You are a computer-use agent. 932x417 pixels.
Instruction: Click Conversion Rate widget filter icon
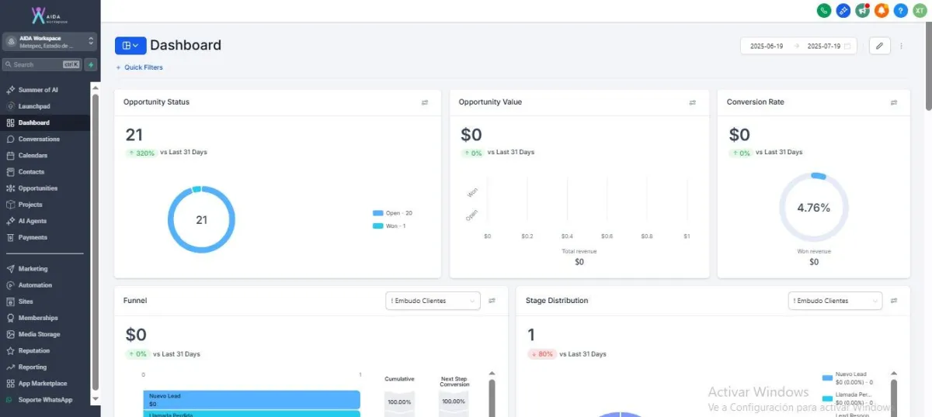(x=894, y=102)
